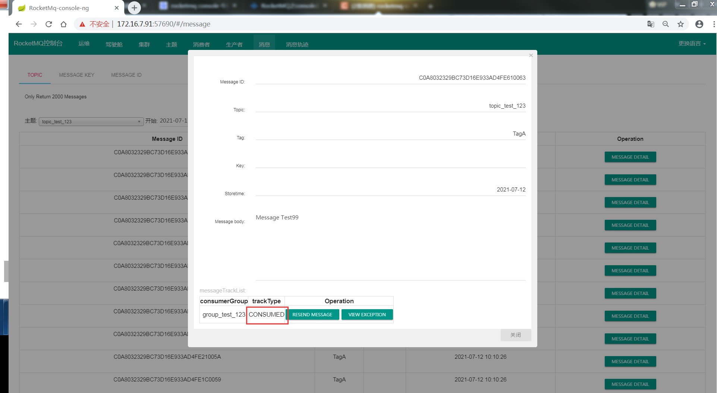Go to browser home page icon
This screenshot has width=717, height=393.
tap(63, 24)
